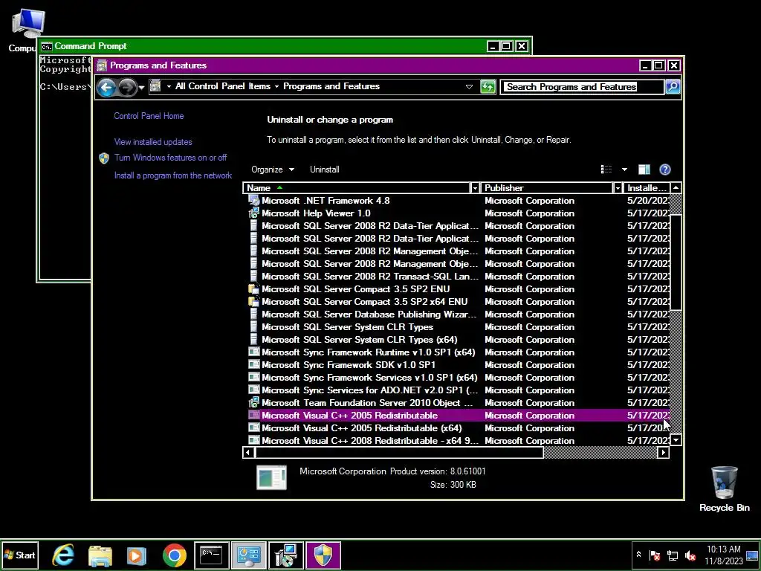This screenshot has width=761, height=571.
Task: Click the Back navigation arrow button
Action: point(106,88)
